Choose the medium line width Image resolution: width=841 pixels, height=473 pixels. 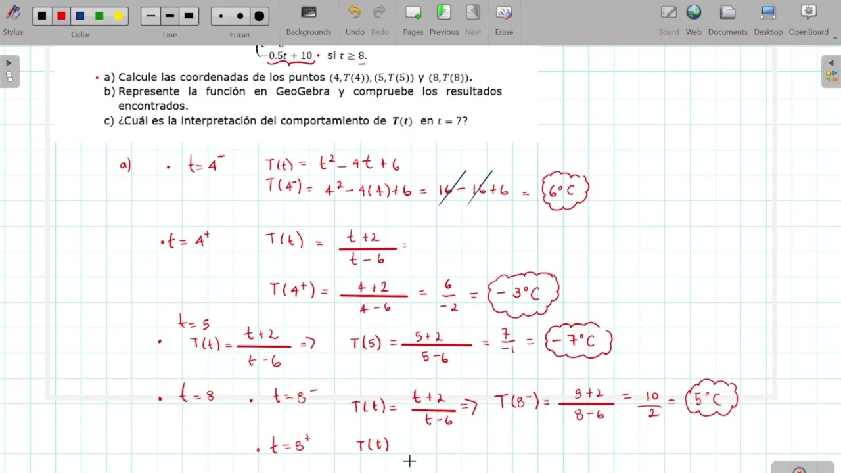point(170,16)
